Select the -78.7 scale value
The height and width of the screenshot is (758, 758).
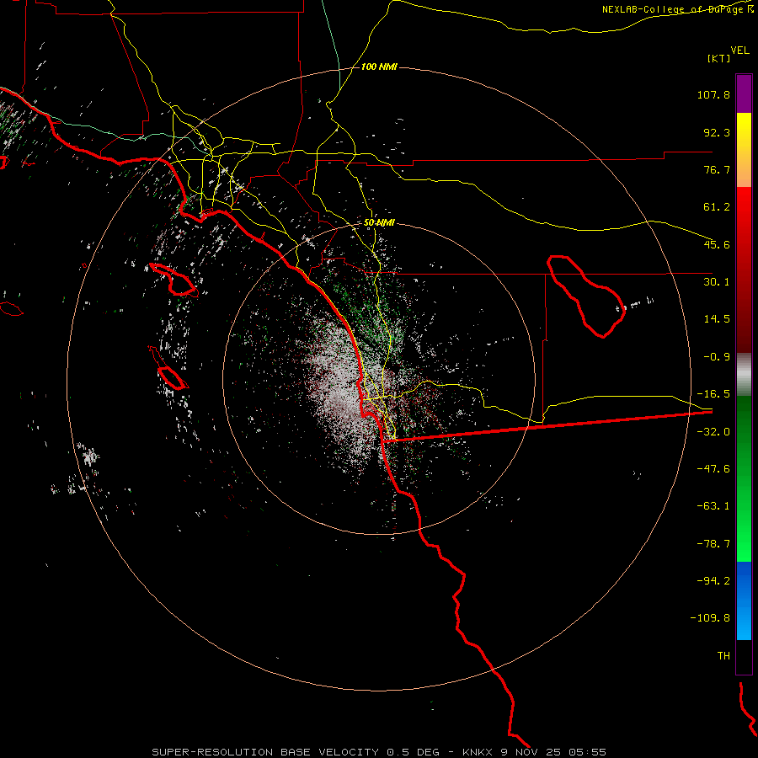pos(713,544)
